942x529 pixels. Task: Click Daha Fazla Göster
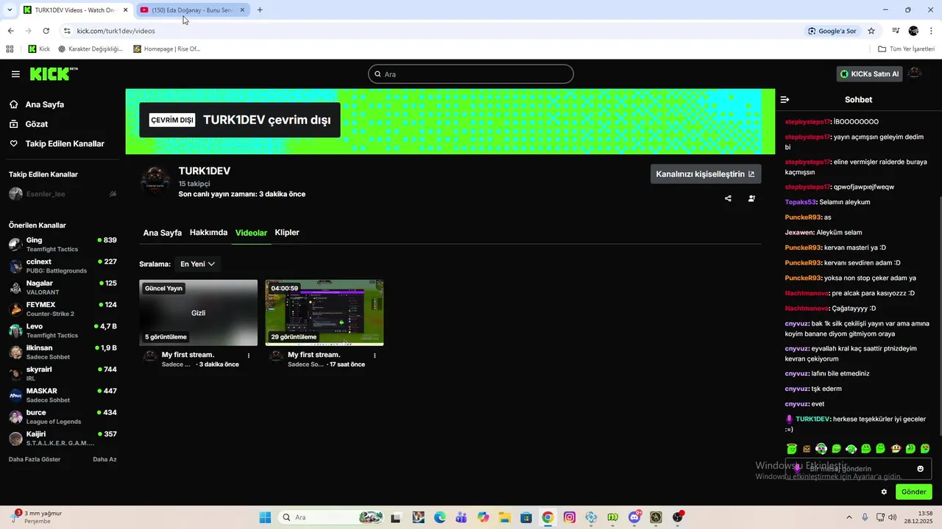[35, 459]
